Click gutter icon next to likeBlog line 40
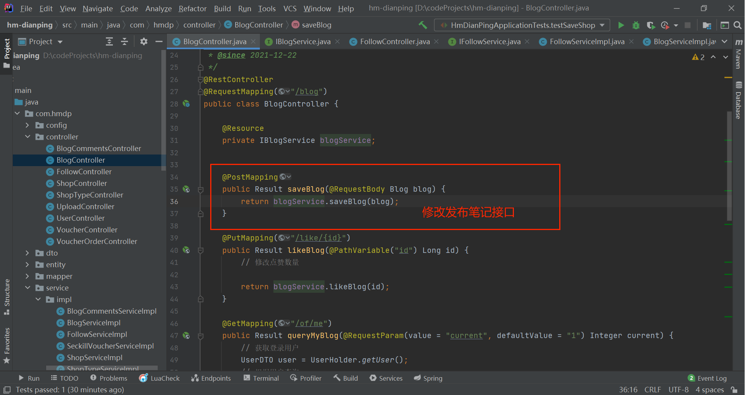Screen dimensions: 745x395 coord(187,250)
